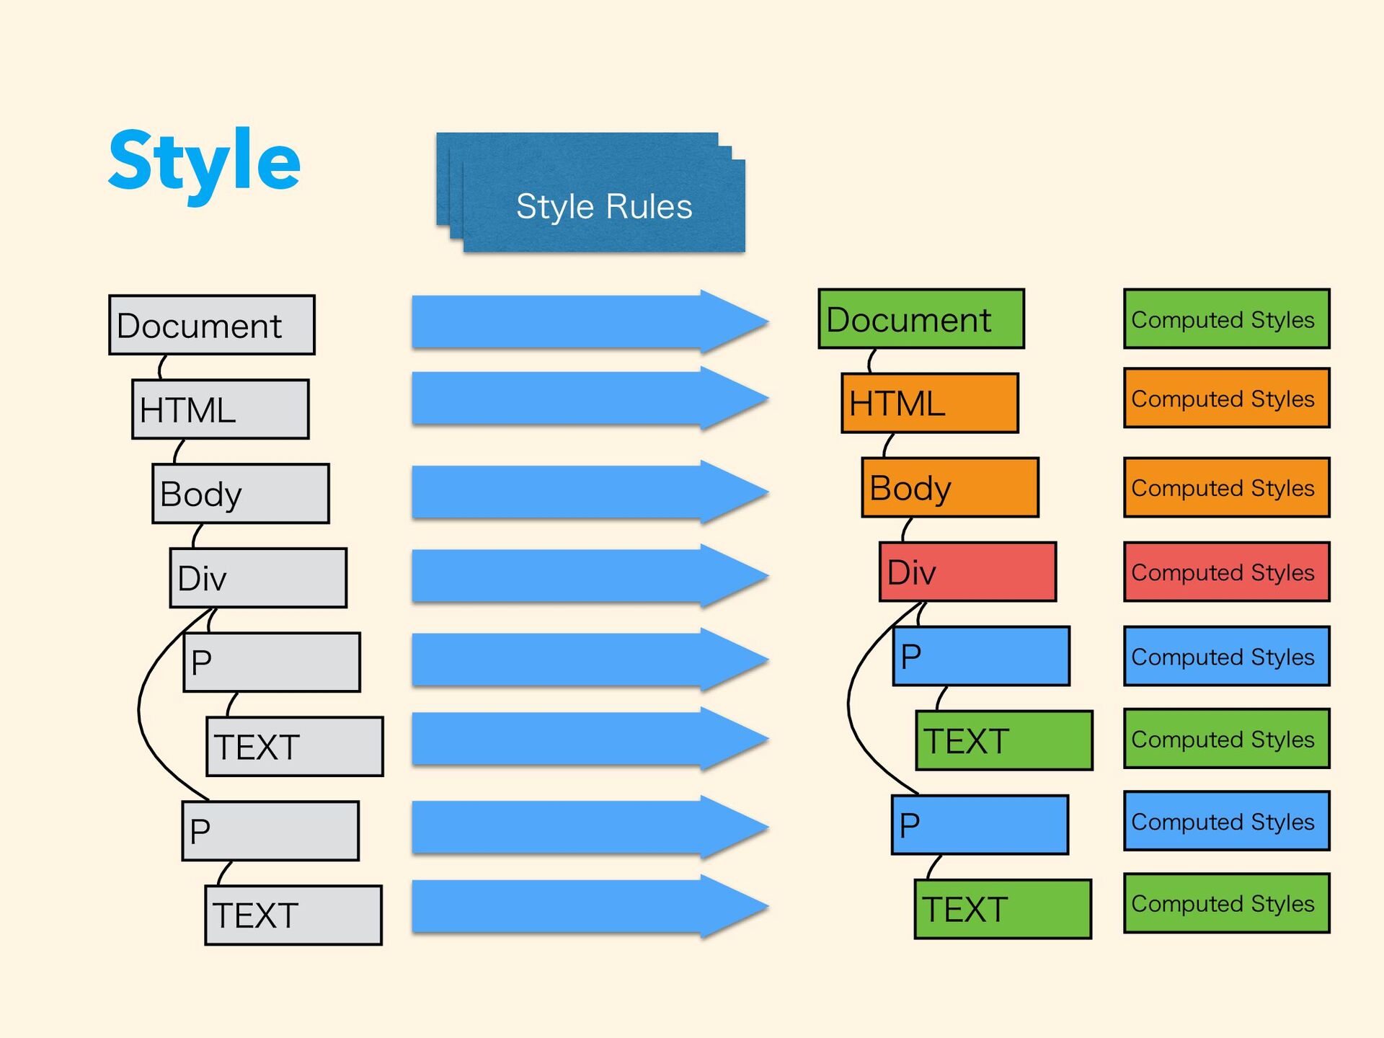
Task: Select the lower gray P node
Action: click(270, 831)
